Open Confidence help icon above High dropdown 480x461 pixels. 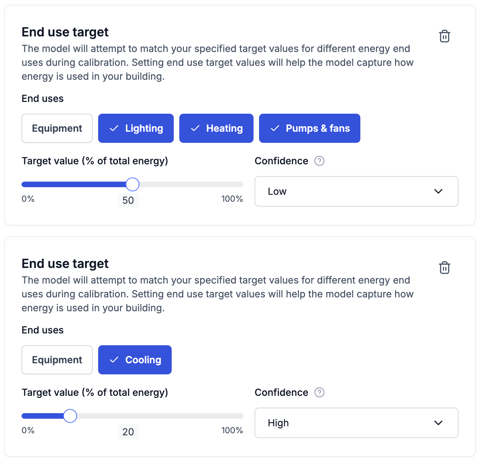319,392
